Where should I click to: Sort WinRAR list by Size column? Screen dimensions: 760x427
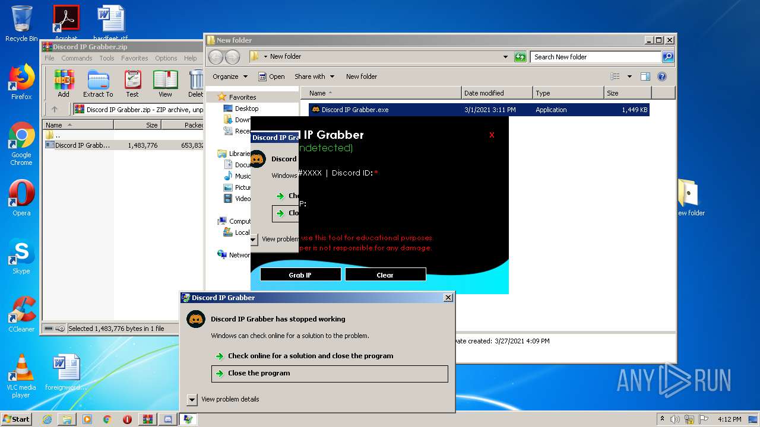tap(137, 125)
